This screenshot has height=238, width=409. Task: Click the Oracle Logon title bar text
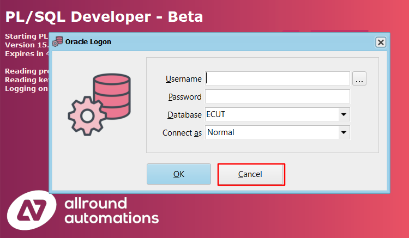(88, 42)
